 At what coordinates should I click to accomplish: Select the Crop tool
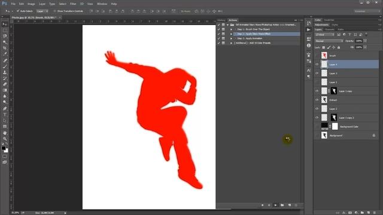[5, 48]
